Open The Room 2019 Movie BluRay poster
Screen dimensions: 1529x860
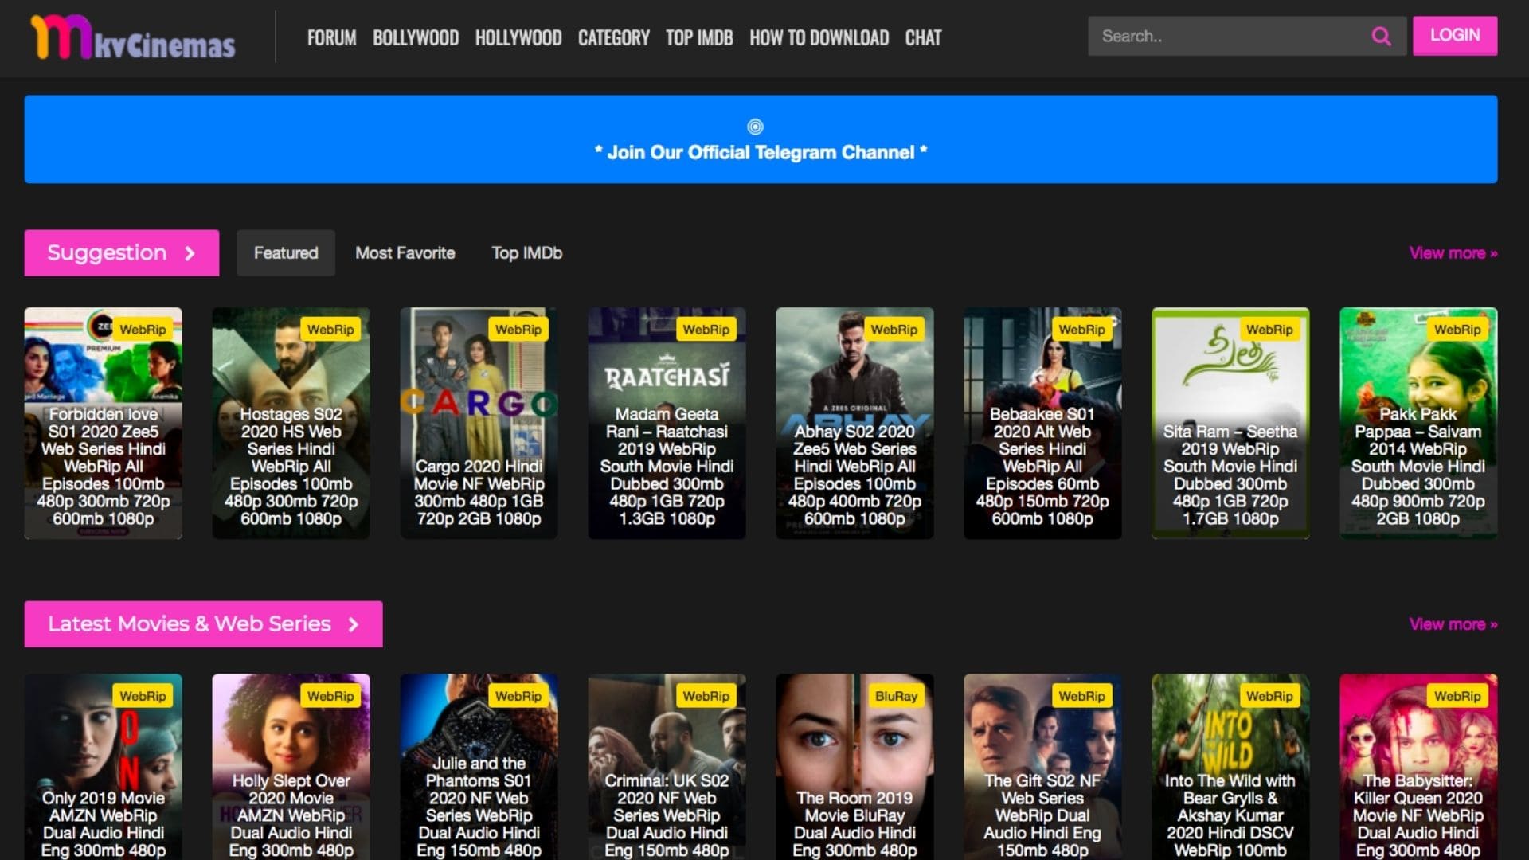coord(854,767)
